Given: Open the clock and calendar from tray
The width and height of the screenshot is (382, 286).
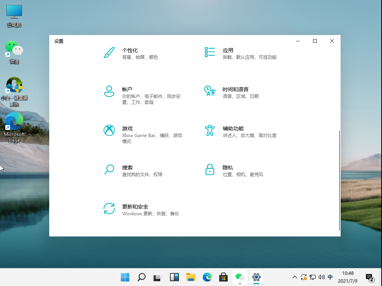Looking at the screenshot, I should 357,277.
